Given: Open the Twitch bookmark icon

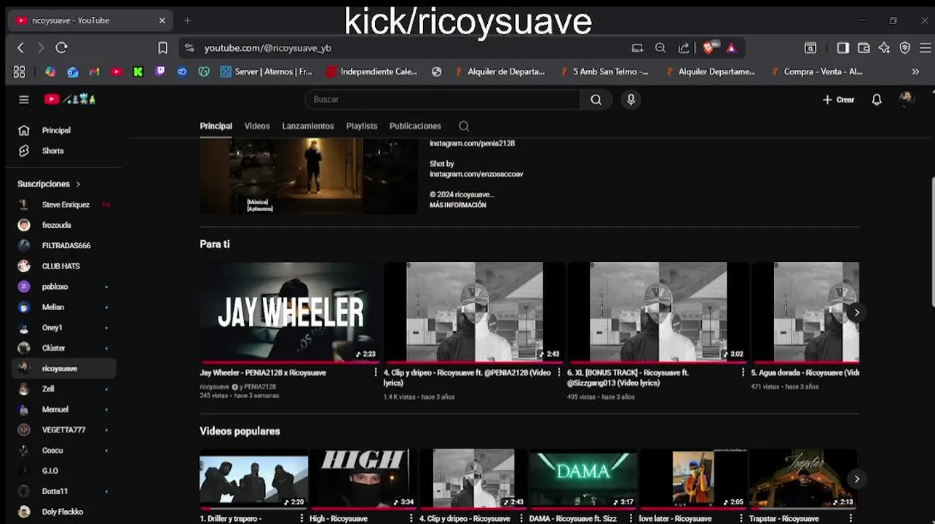Looking at the screenshot, I should [160, 71].
